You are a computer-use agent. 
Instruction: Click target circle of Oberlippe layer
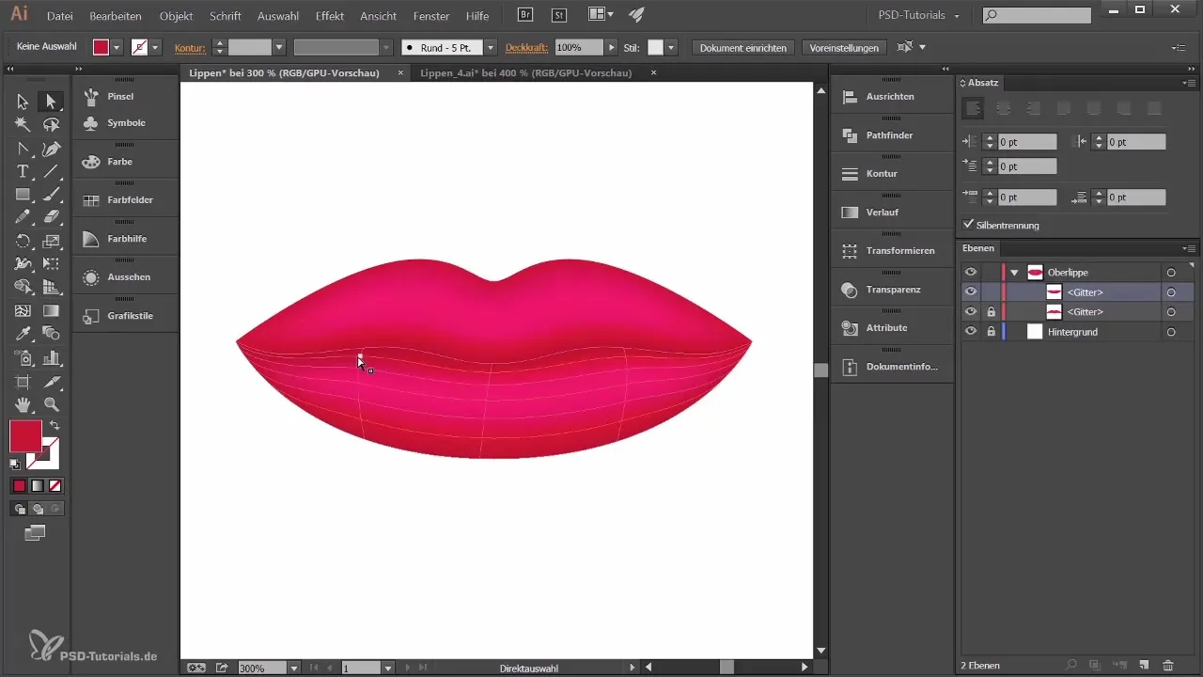[1171, 272]
